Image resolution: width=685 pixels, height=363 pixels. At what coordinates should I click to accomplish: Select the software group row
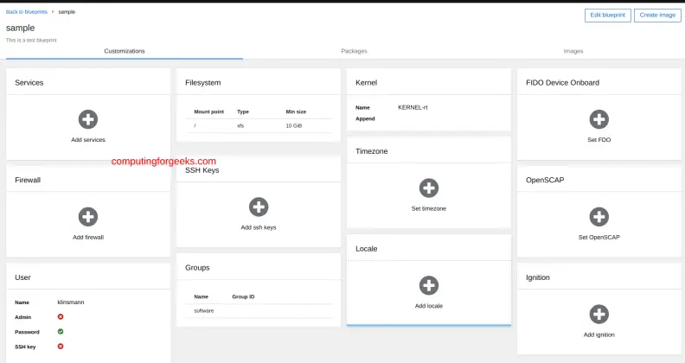pyautogui.click(x=258, y=310)
